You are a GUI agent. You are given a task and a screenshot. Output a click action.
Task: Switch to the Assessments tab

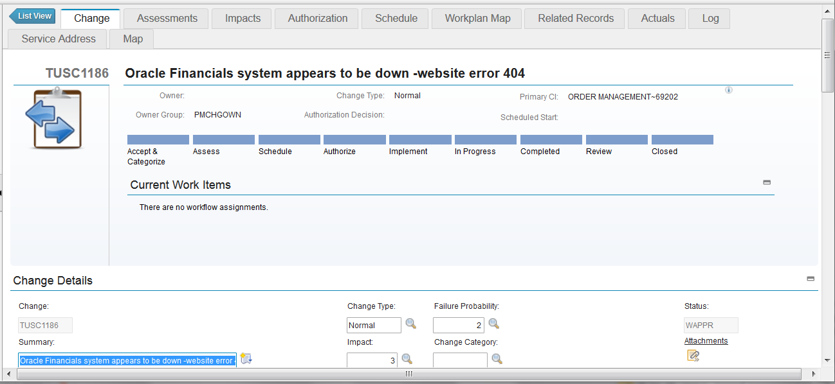point(167,19)
